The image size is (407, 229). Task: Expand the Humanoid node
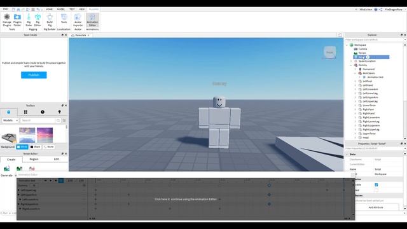coord(355,69)
